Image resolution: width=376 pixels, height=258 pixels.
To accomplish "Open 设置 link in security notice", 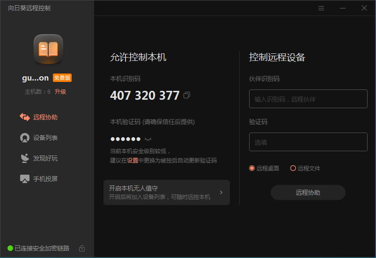I will pyautogui.click(x=133, y=161).
